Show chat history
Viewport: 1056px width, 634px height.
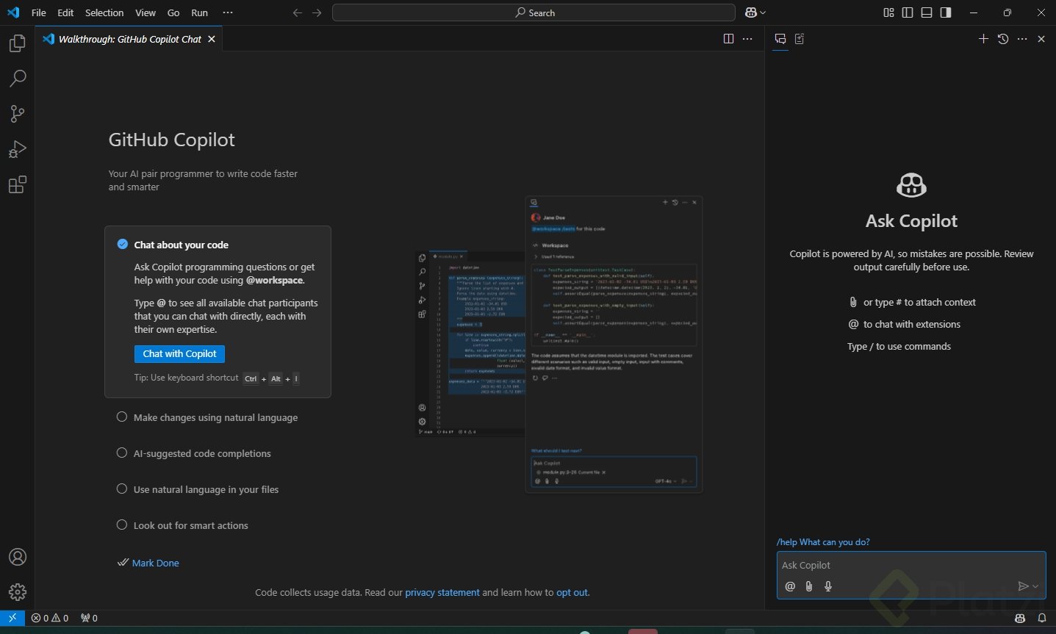pyautogui.click(x=1003, y=39)
